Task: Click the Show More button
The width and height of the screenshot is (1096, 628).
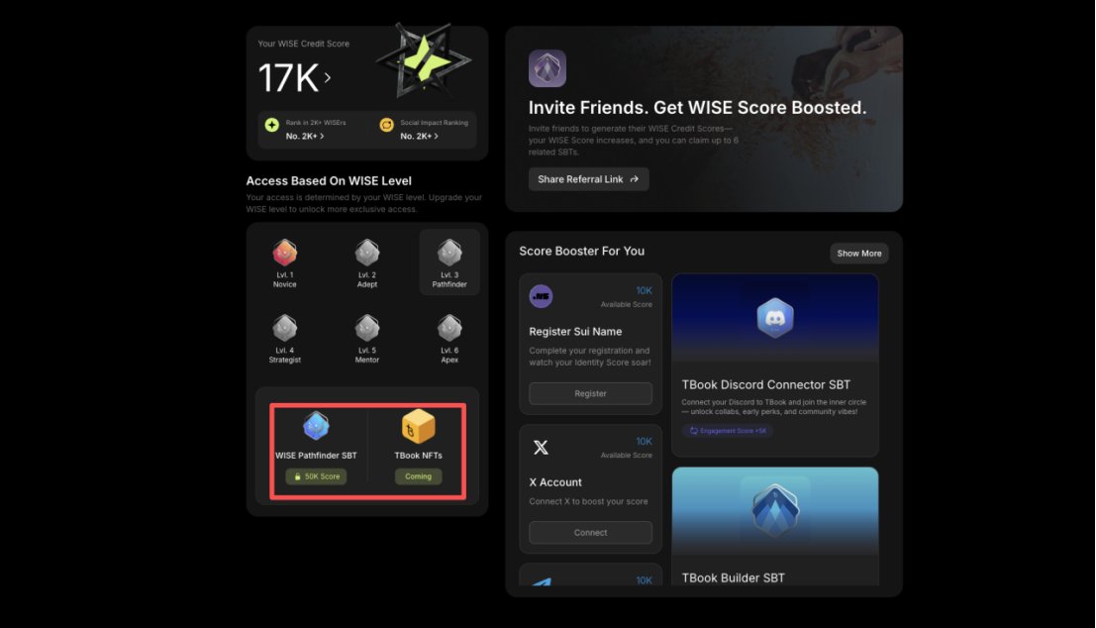Action: coord(859,254)
